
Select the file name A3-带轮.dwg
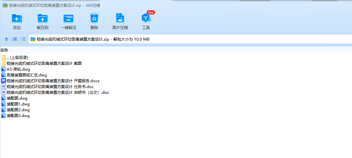(18, 69)
